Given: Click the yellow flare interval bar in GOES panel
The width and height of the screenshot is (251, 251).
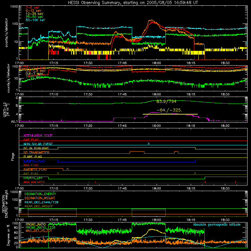Looking at the screenshot, I should tap(170, 114).
